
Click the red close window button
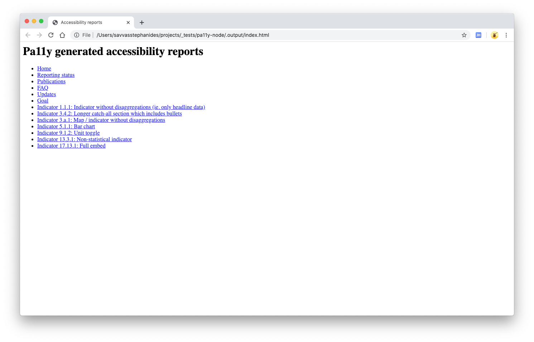point(27,21)
